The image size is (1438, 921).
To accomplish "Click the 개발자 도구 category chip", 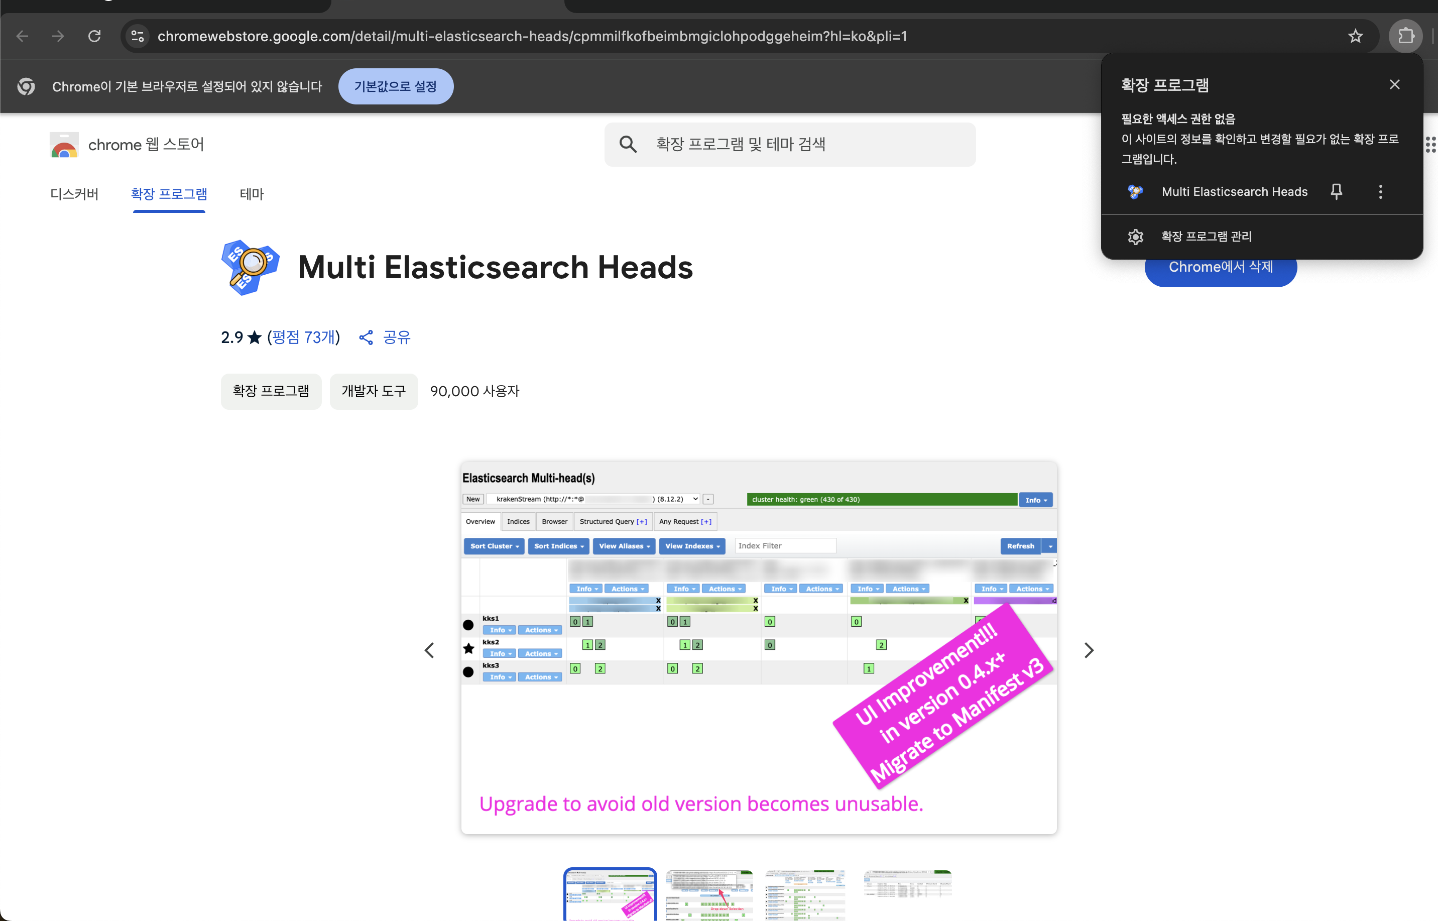I will coord(374,391).
